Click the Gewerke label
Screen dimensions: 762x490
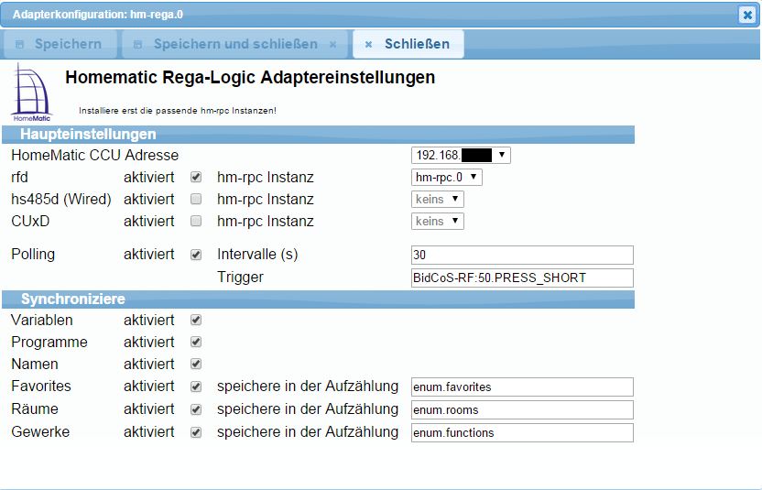(40, 431)
